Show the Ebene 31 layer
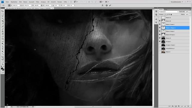 tap(160, 17)
